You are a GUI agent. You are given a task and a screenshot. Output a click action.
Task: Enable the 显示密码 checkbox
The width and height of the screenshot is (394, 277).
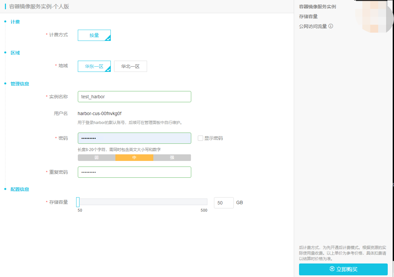[200, 138]
